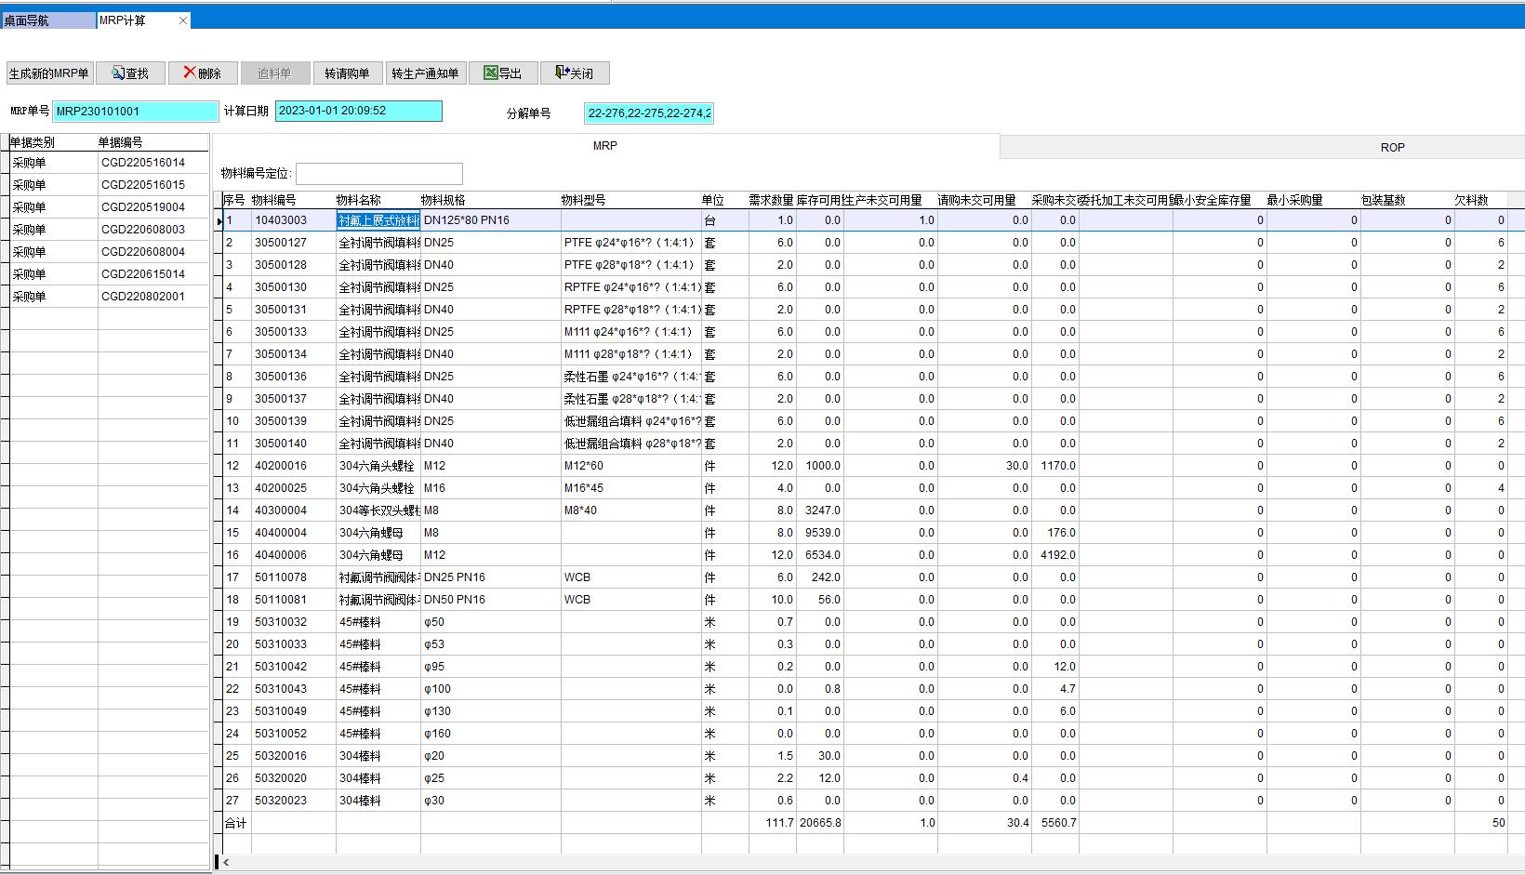Click the MRP单号 field
This screenshot has height=875, width=1525.
[x=135, y=112]
